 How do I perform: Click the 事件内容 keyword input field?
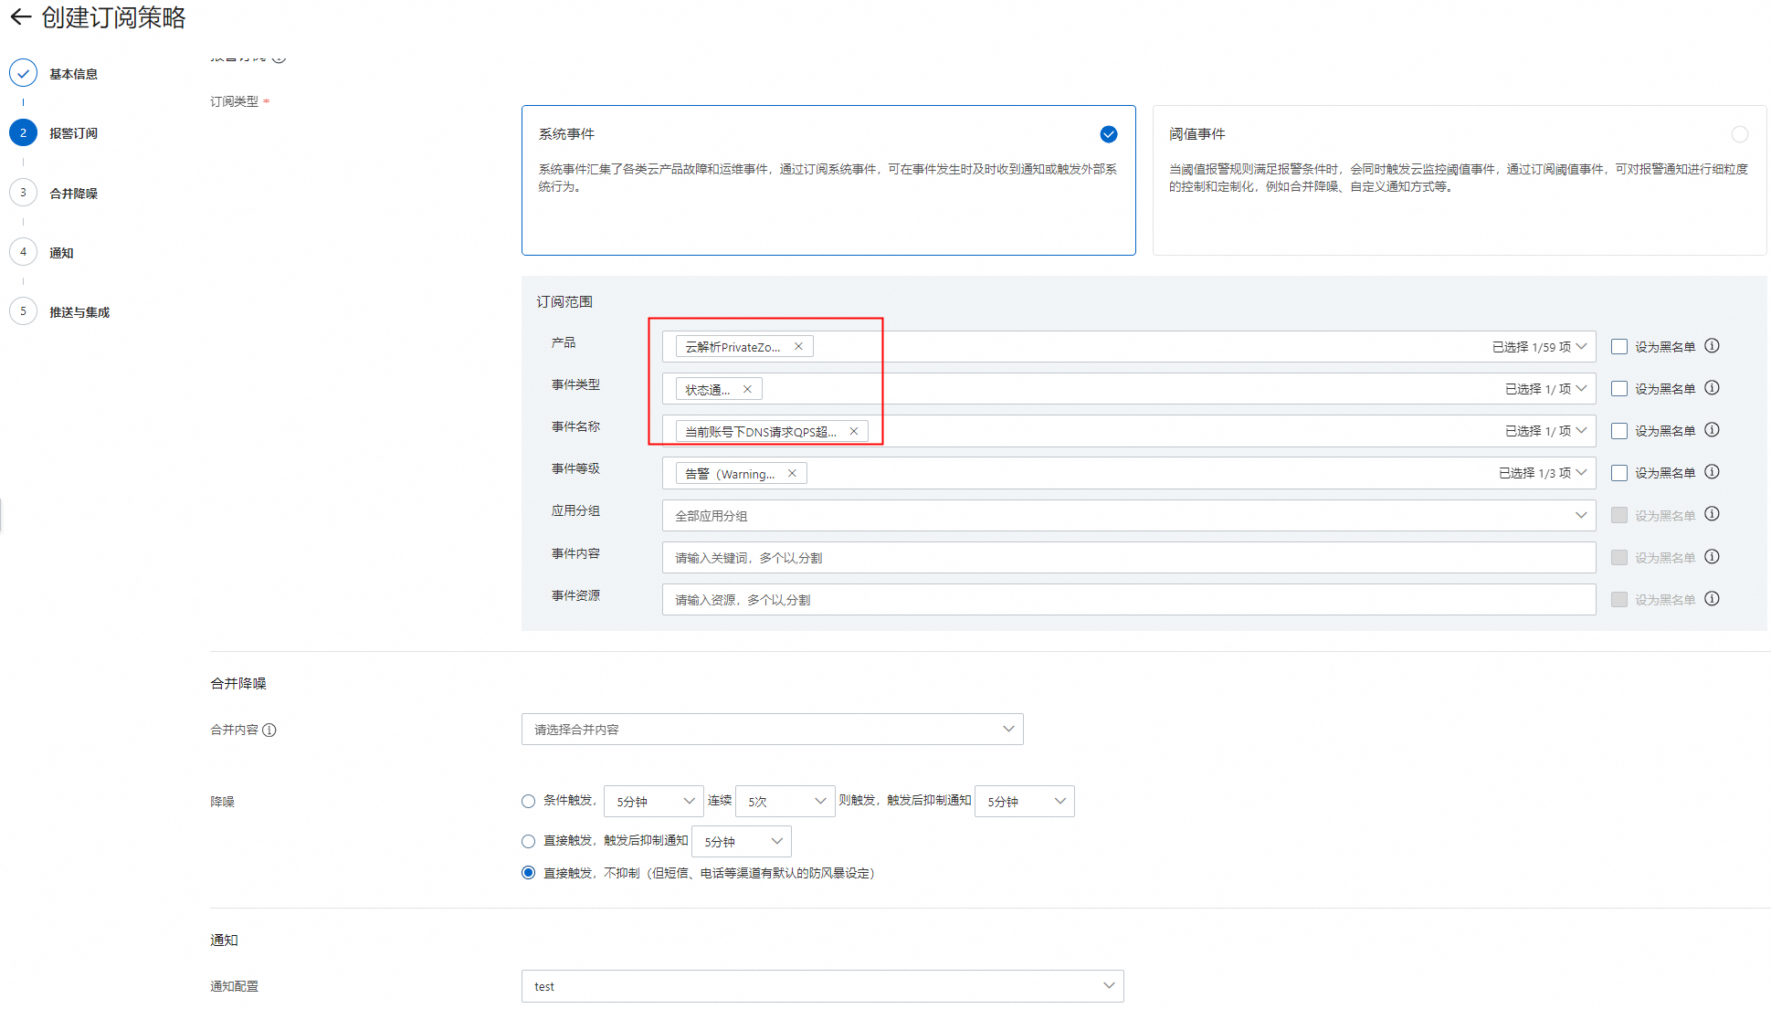coord(1128,558)
